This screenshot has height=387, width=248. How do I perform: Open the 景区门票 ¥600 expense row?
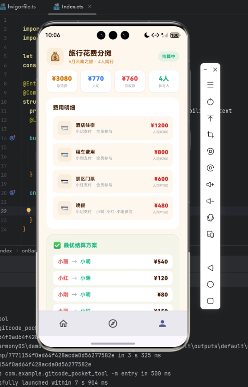point(113,181)
